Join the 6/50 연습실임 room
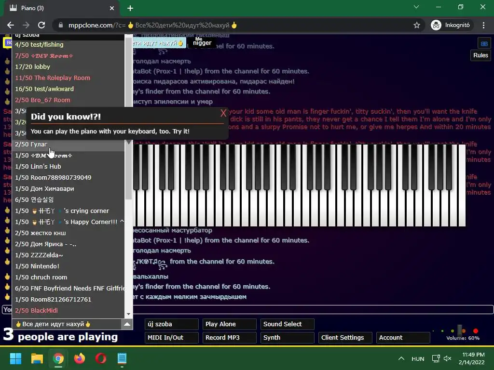Screen dimensions: 494x370 pos(69,200)
